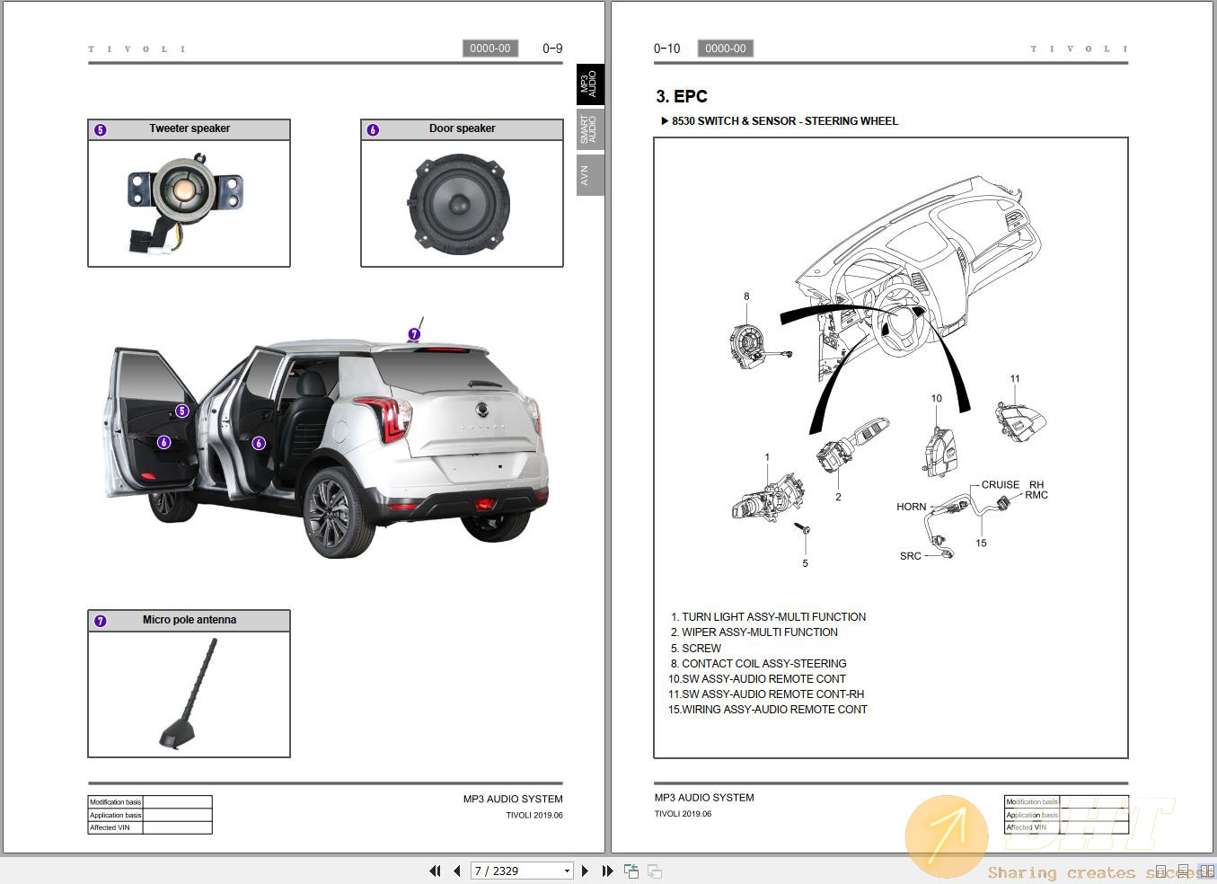Click the TIVOLI header text on left page

[x=137, y=49]
